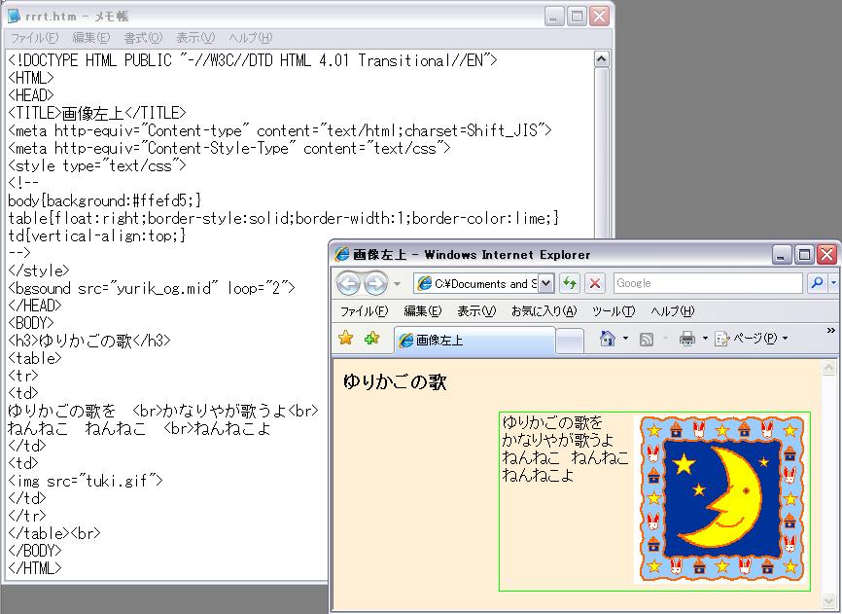Open the Print dropdown arrow
The width and height of the screenshot is (842, 614).
pyautogui.click(x=705, y=339)
